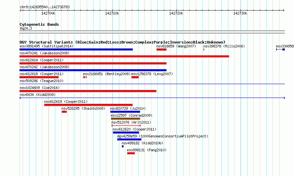Select the esv334958 blue feature glyph

click(280, 49)
